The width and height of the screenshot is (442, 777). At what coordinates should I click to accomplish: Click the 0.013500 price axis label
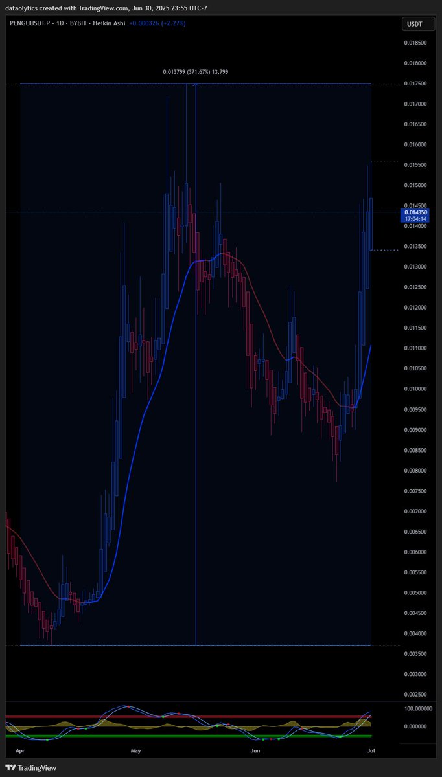pos(415,247)
